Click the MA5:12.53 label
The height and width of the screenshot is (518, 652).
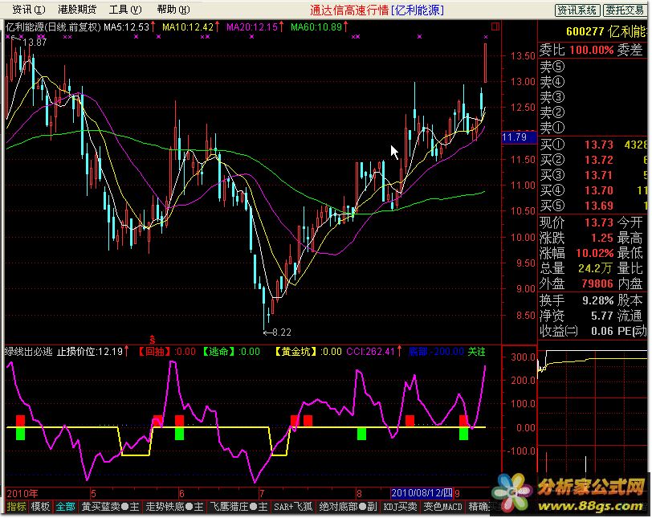coord(126,27)
